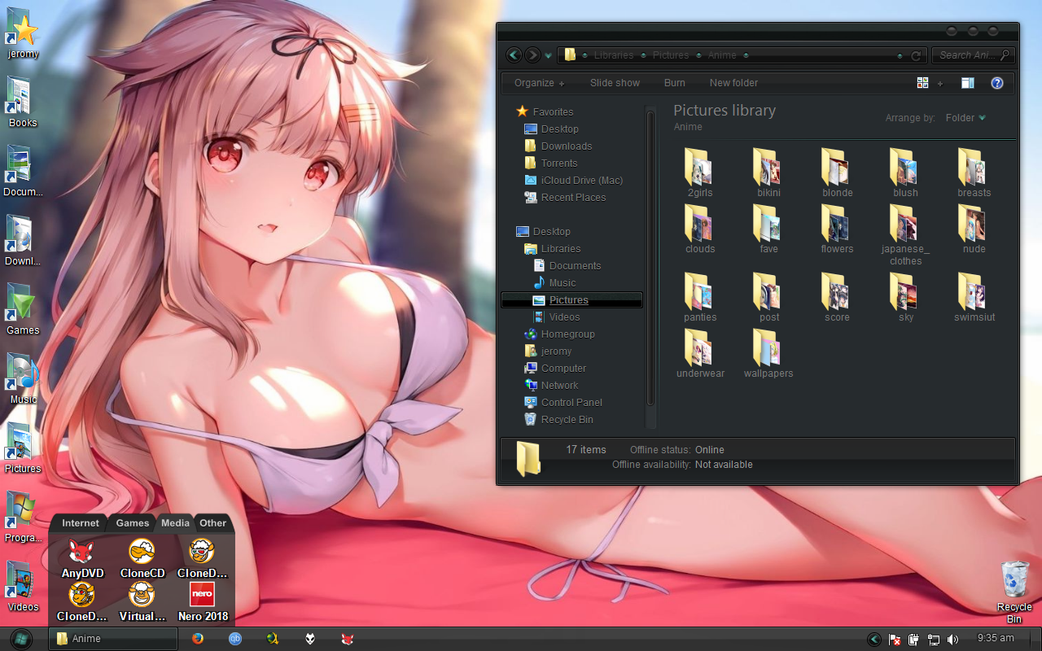This screenshot has width=1042, height=651.
Task: Open the wallpapers folder
Action: click(x=768, y=354)
